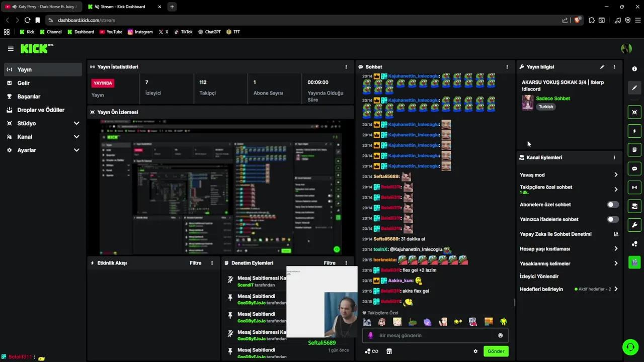Open Yayın İstatistikleri panel three-dot menu

coord(346,67)
